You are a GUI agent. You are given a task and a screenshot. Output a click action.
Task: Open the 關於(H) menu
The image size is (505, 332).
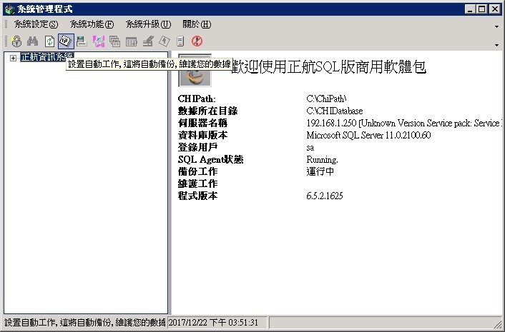[x=197, y=24]
